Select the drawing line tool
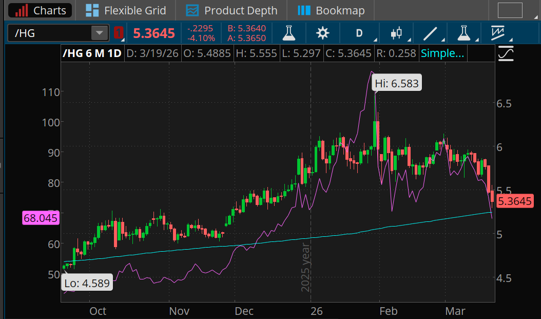Screen dimensions: 541x319 pyautogui.click(x=429, y=32)
